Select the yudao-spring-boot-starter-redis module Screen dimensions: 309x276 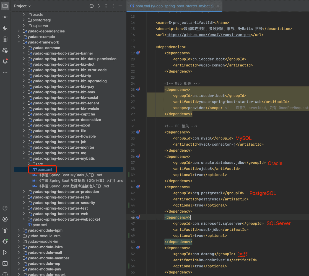click(61, 197)
